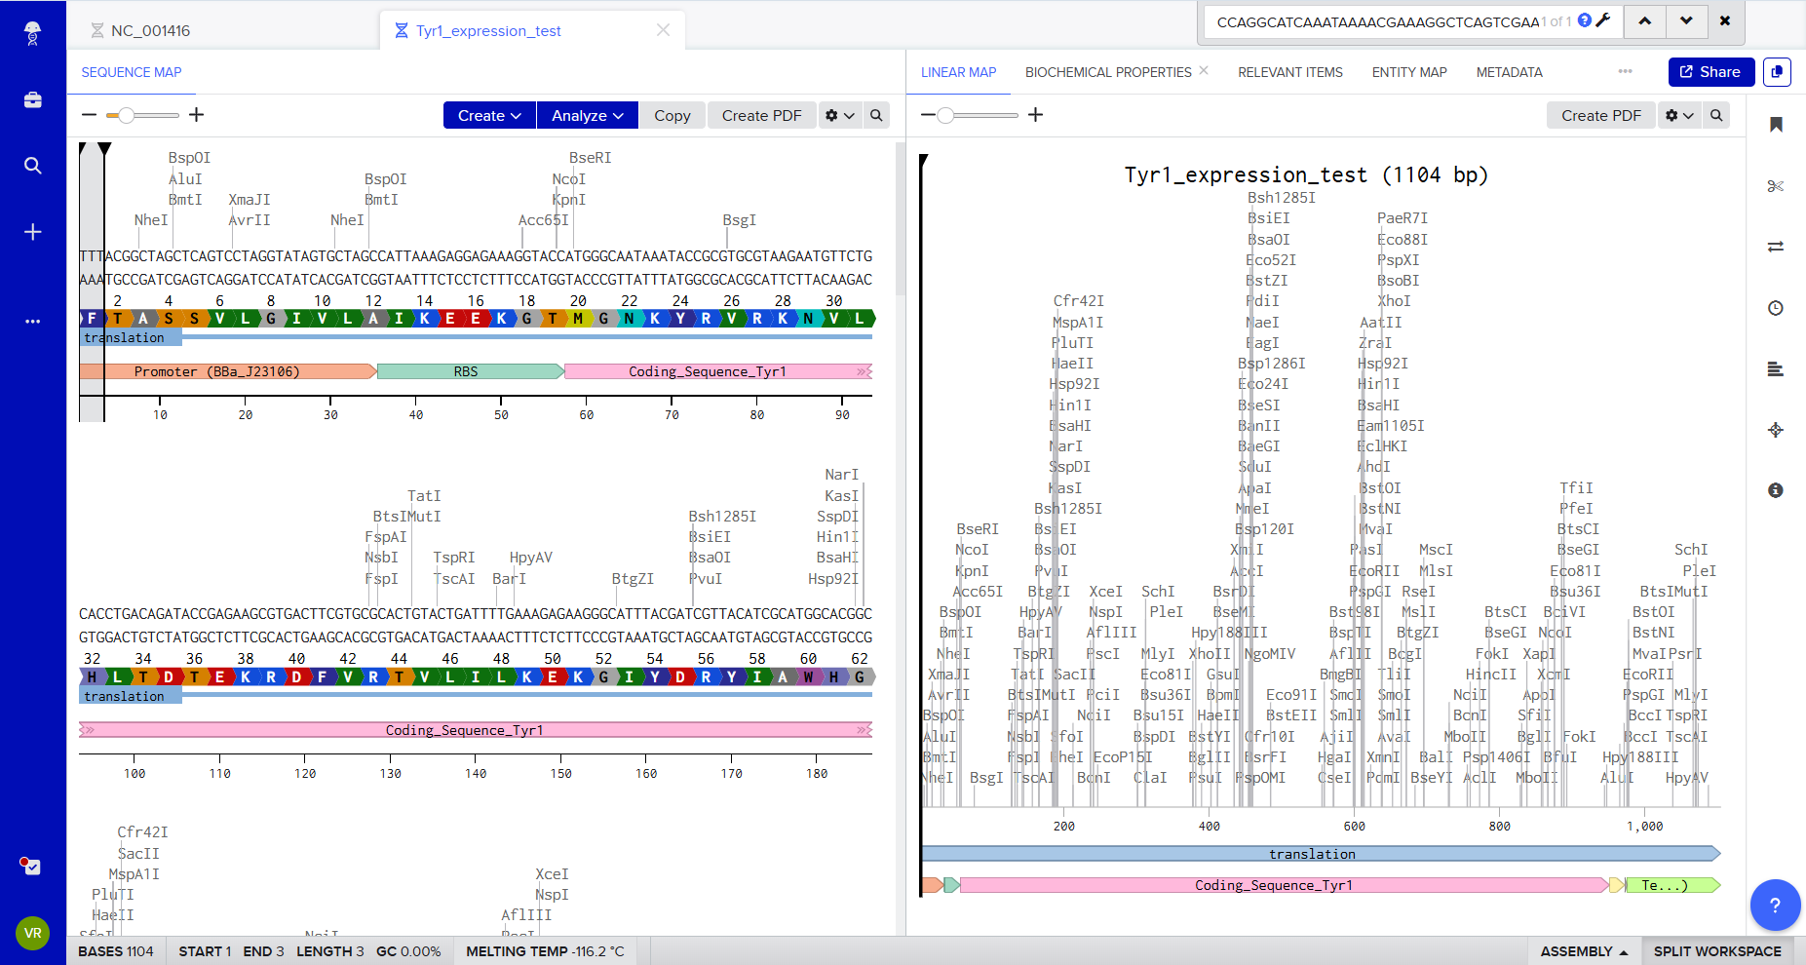This screenshot has height=965, width=1806.
Task: Open the Create dropdown menu
Action: [x=488, y=115]
